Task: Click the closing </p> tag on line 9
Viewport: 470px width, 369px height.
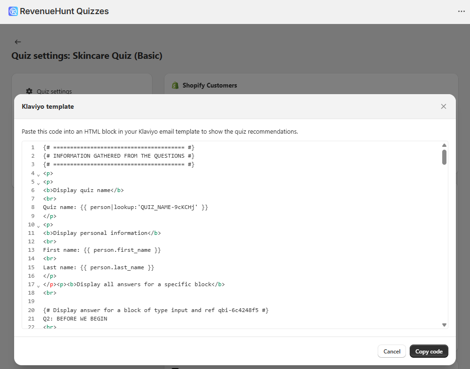Action: 50,216
